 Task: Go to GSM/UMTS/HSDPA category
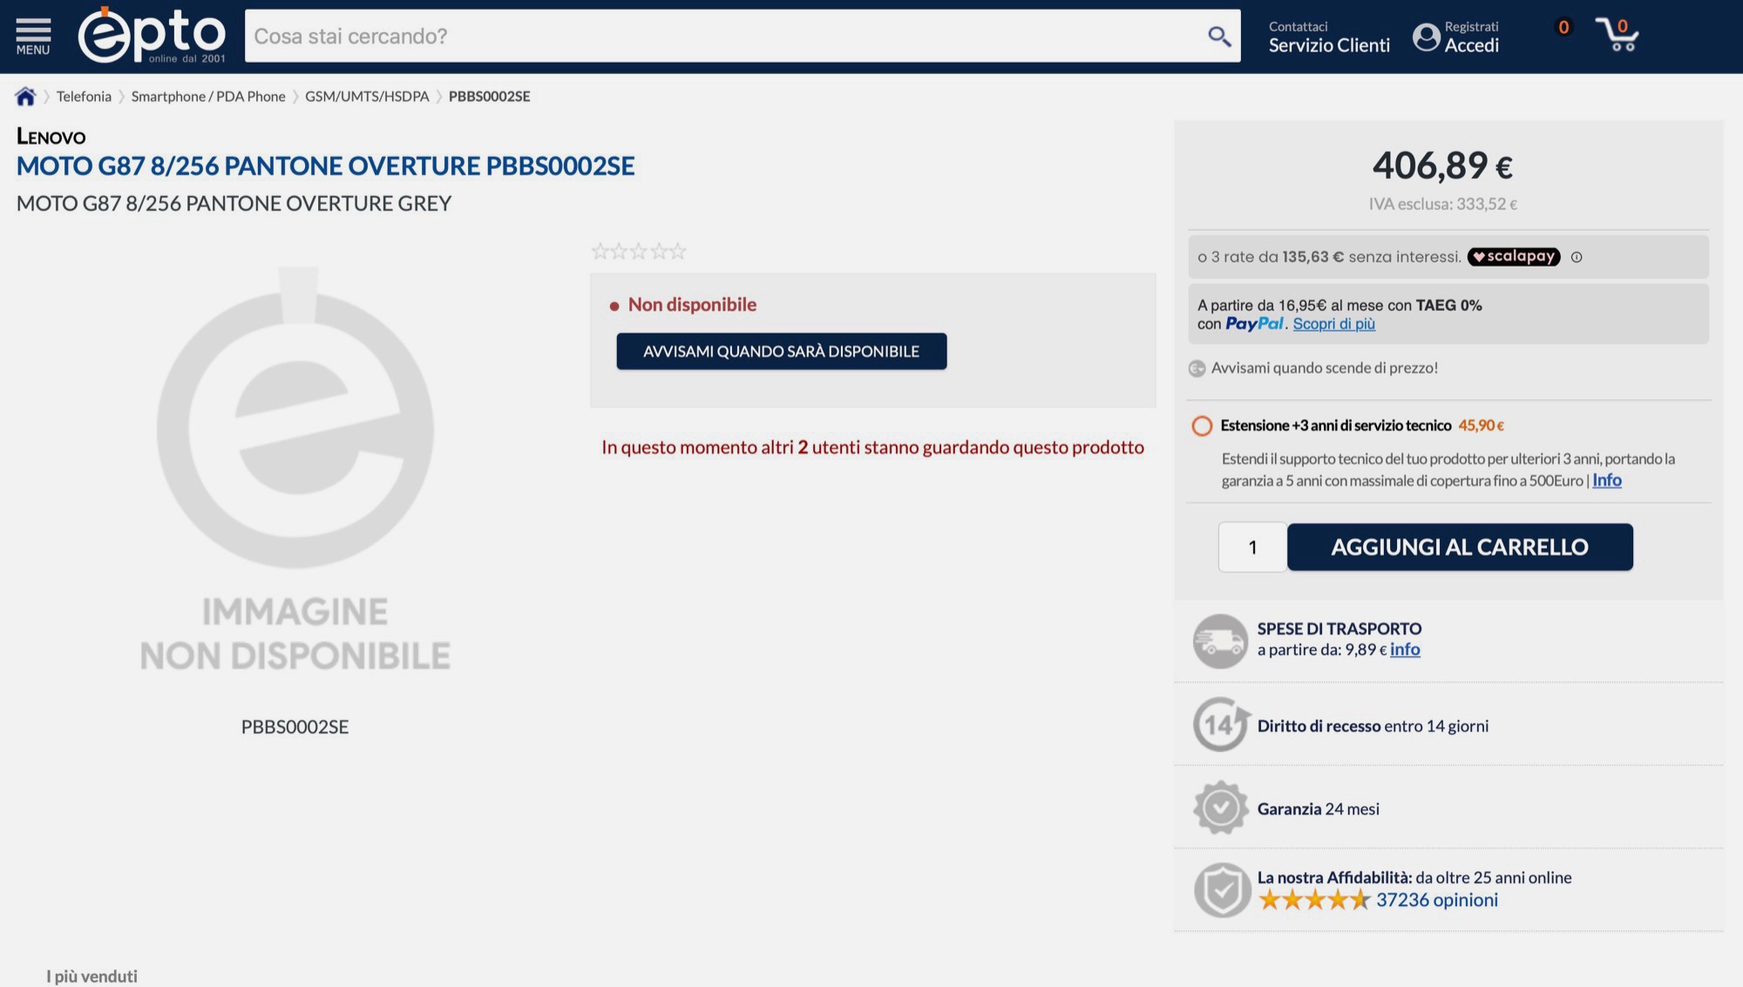coord(367,97)
